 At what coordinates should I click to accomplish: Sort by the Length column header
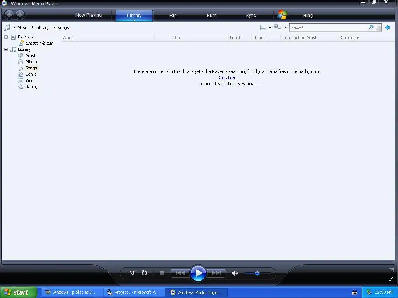pos(239,38)
